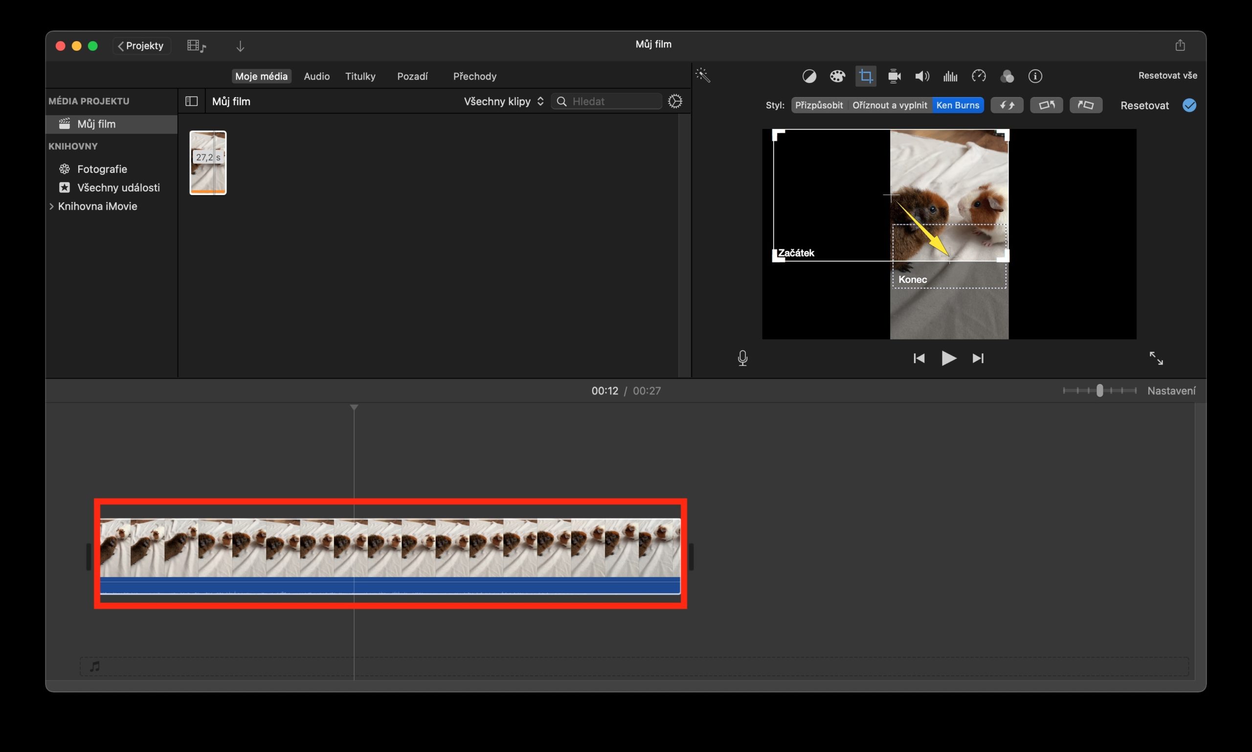The width and height of the screenshot is (1252, 752).
Task: Switch style to Oříznout a vyplnit
Action: coord(890,105)
